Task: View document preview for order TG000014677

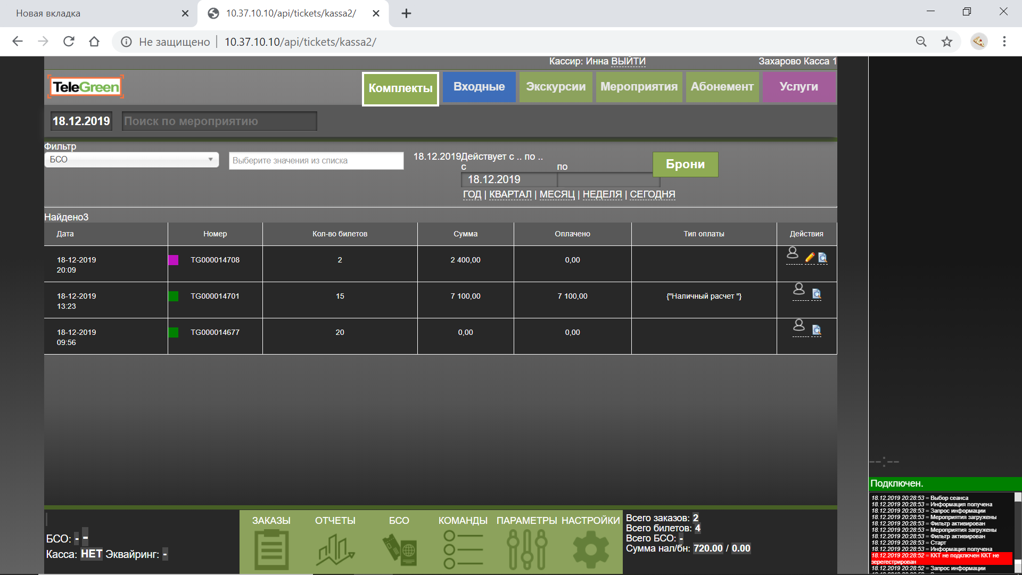Action: click(x=817, y=331)
